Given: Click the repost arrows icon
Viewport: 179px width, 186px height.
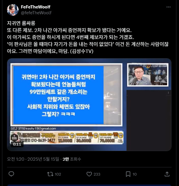Looking at the screenshot, I should click(50, 174).
